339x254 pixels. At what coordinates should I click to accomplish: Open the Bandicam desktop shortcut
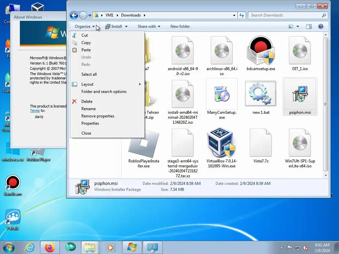pyautogui.click(x=13, y=186)
